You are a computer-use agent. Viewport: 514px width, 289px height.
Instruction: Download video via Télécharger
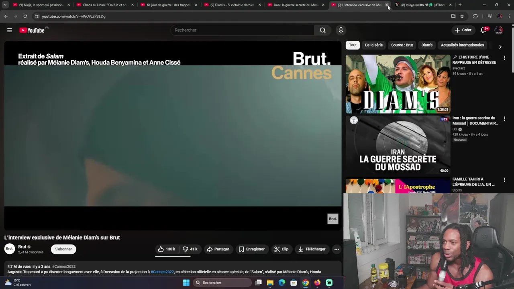point(312,249)
